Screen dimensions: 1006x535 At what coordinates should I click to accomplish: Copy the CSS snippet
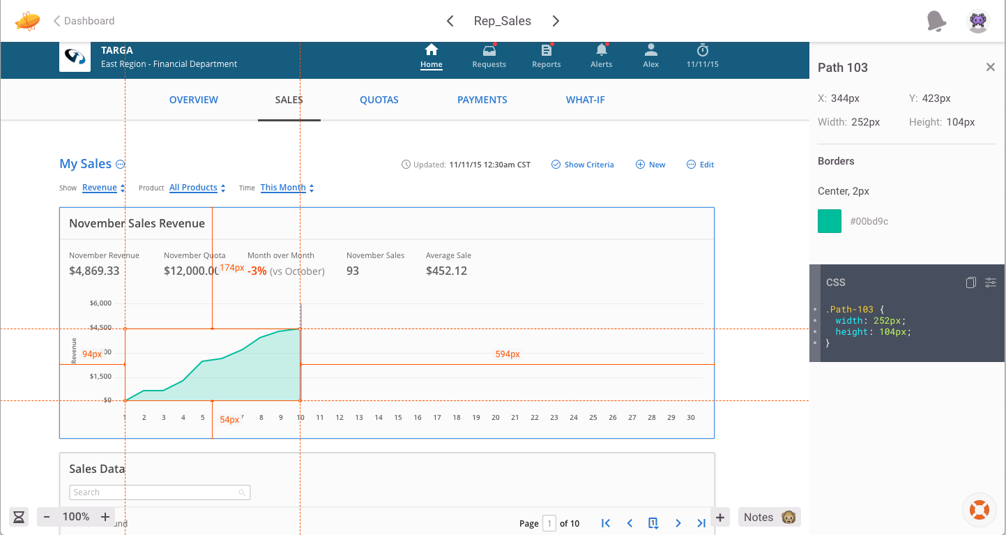coord(970,282)
